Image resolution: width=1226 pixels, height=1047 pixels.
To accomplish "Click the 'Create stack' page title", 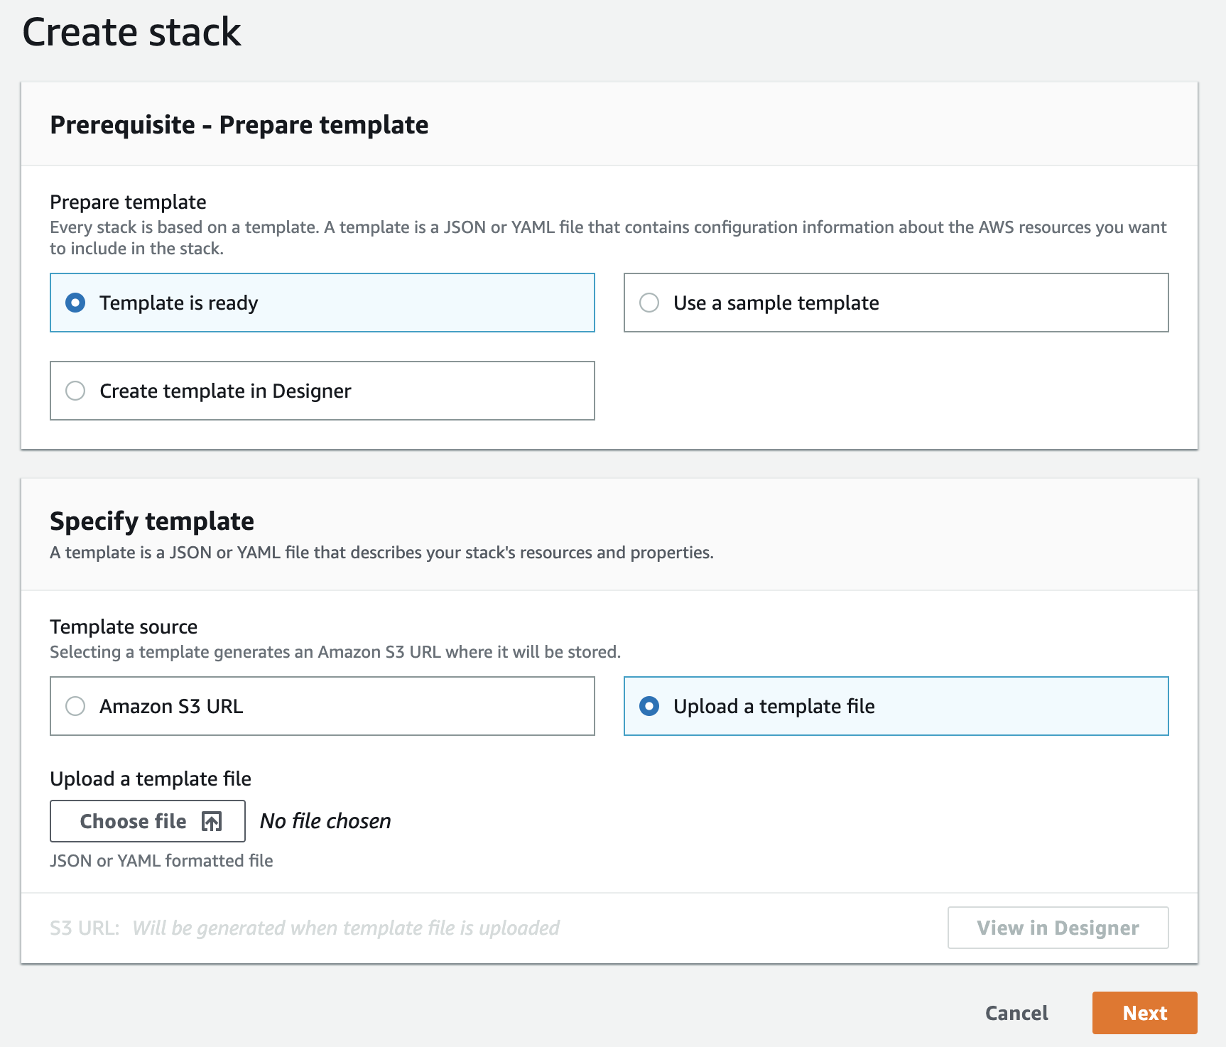I will (132, 32).
